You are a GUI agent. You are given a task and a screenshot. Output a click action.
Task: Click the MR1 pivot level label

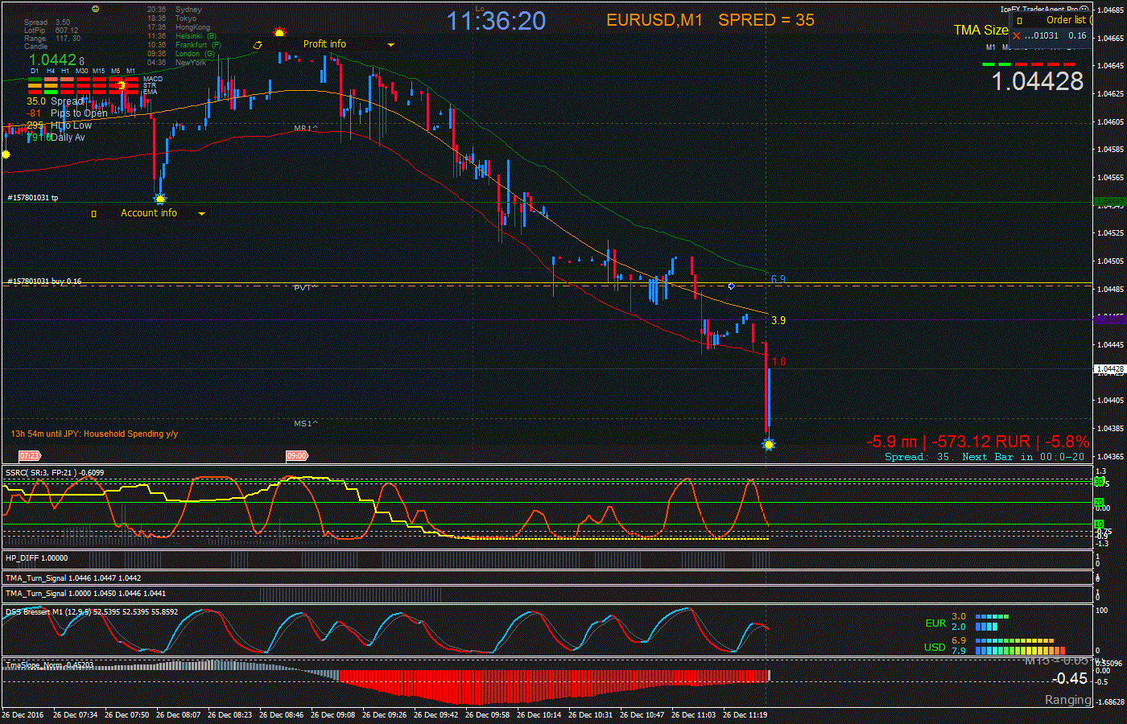click(x=306, y=128)
